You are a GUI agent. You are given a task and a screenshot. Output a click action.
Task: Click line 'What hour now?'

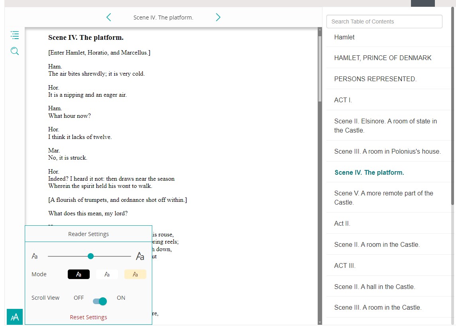69,116
